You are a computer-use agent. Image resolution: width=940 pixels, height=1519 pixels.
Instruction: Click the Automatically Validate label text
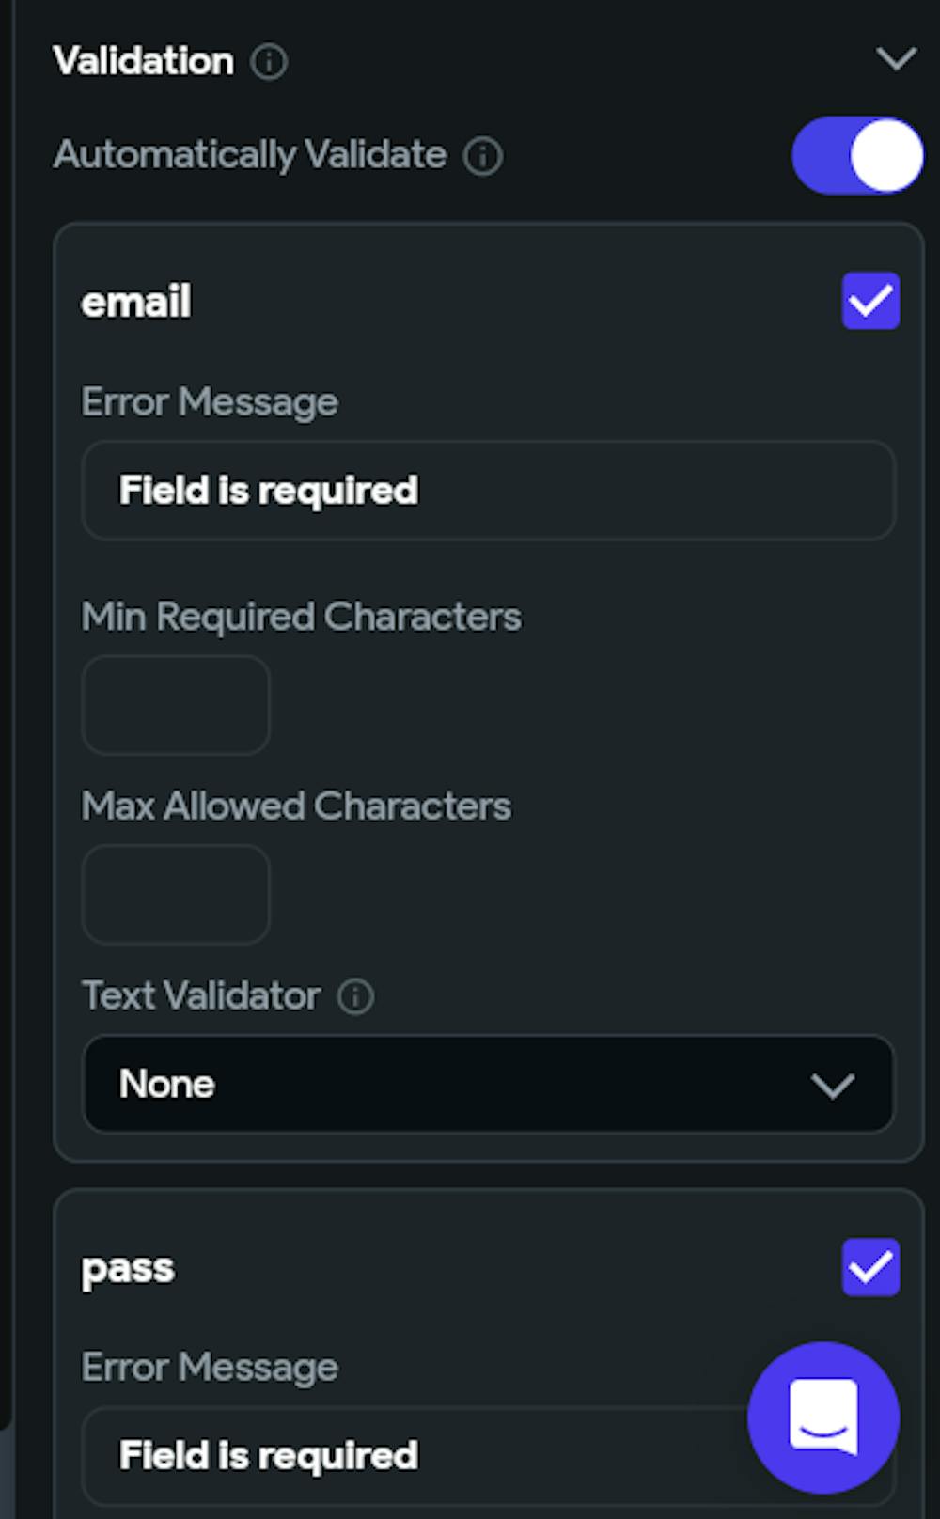[250, 155]
